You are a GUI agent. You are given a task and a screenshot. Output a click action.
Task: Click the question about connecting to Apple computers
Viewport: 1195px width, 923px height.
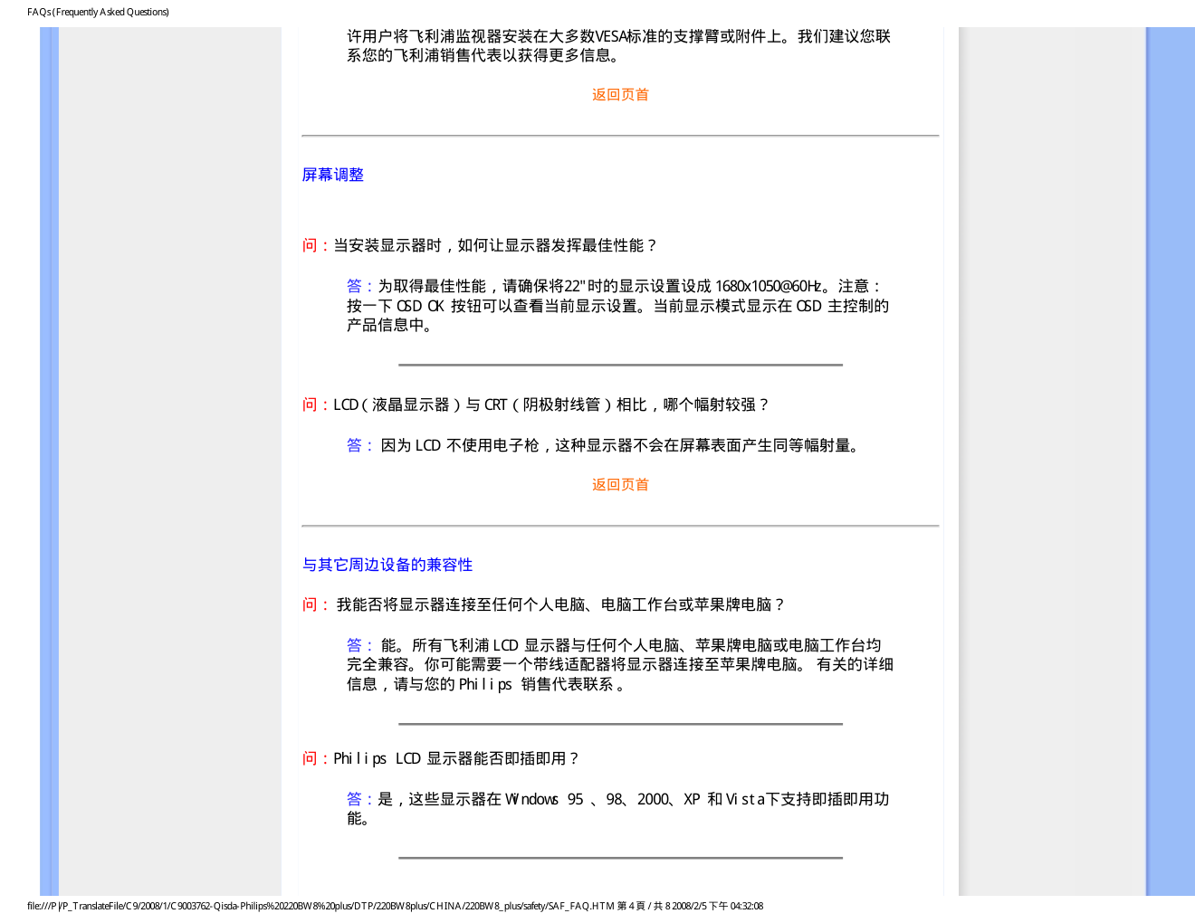click(559, 605)
